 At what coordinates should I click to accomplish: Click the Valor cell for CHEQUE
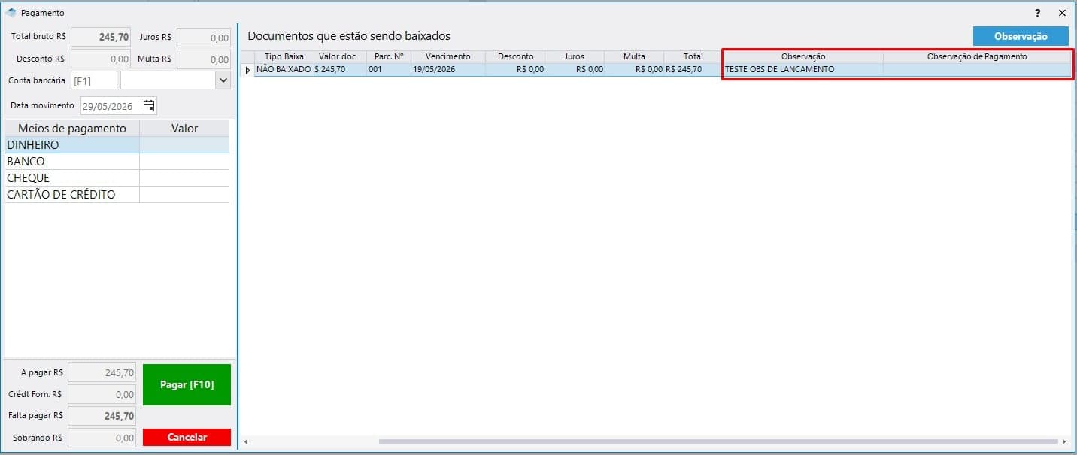(x=184, y=178)
